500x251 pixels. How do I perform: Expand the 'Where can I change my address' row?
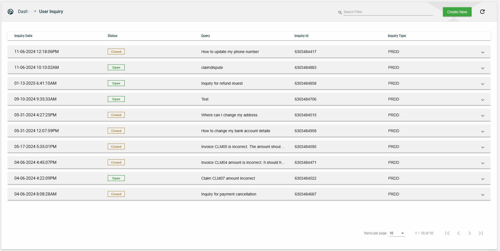[482, 116]
